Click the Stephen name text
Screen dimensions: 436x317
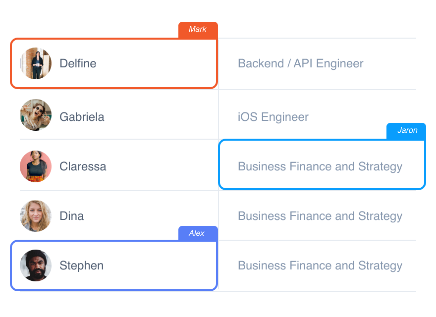(x=81, y=265)
